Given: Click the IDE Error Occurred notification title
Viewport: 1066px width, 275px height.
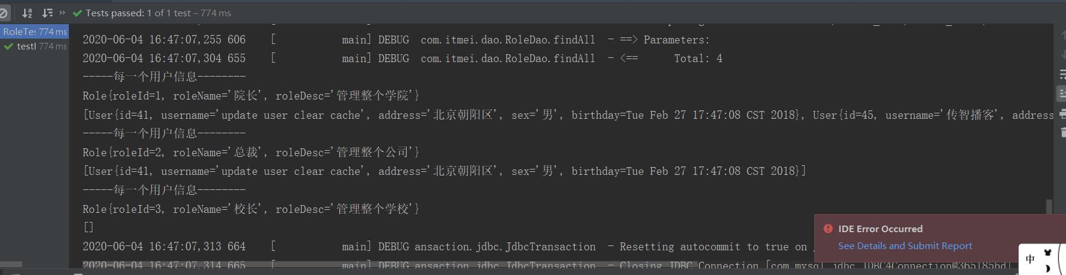Looking at the screenshot, I should 880,229.
